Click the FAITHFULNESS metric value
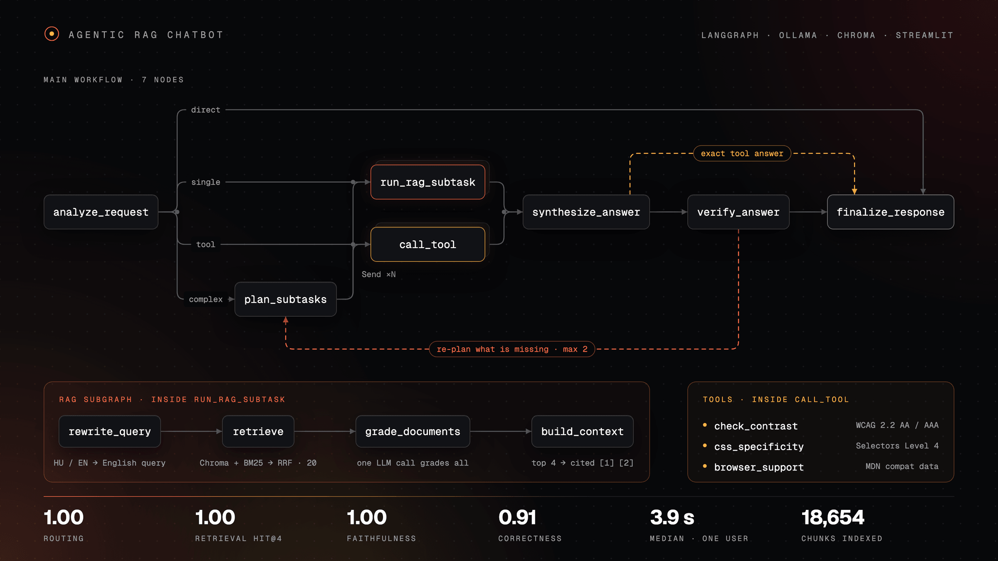 367,518
